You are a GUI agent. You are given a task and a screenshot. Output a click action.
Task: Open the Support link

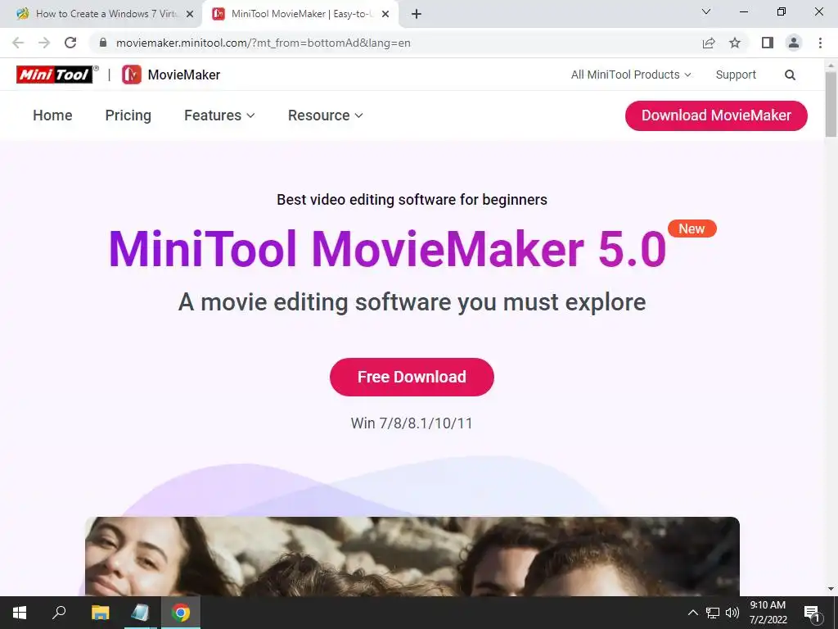tap(736, 75)
